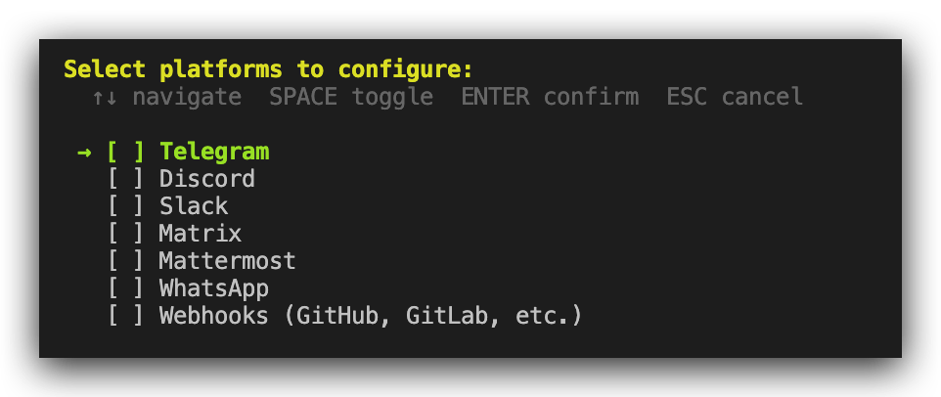Select Webhooks (GitHub, GitLab, etc.) text
941x397 pixels.
point(371,316)
